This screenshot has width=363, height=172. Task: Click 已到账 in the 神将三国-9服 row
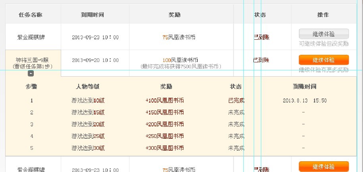pos(261,60)
